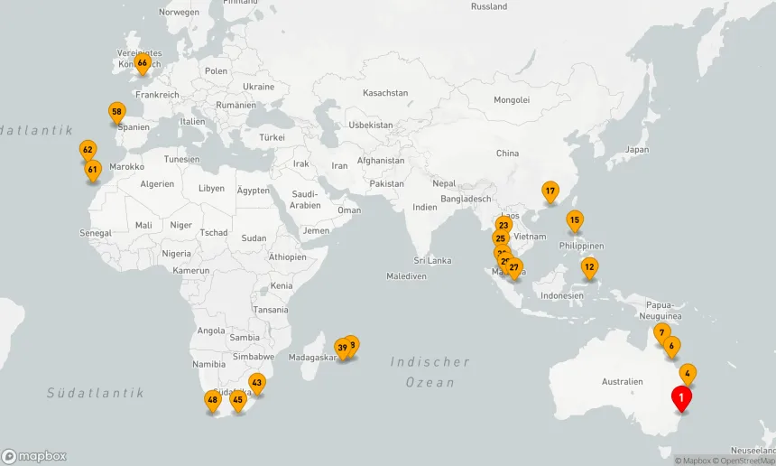Open map marker 4 in Australia
Screen dimensions: 776x466
tap(688, 375)
